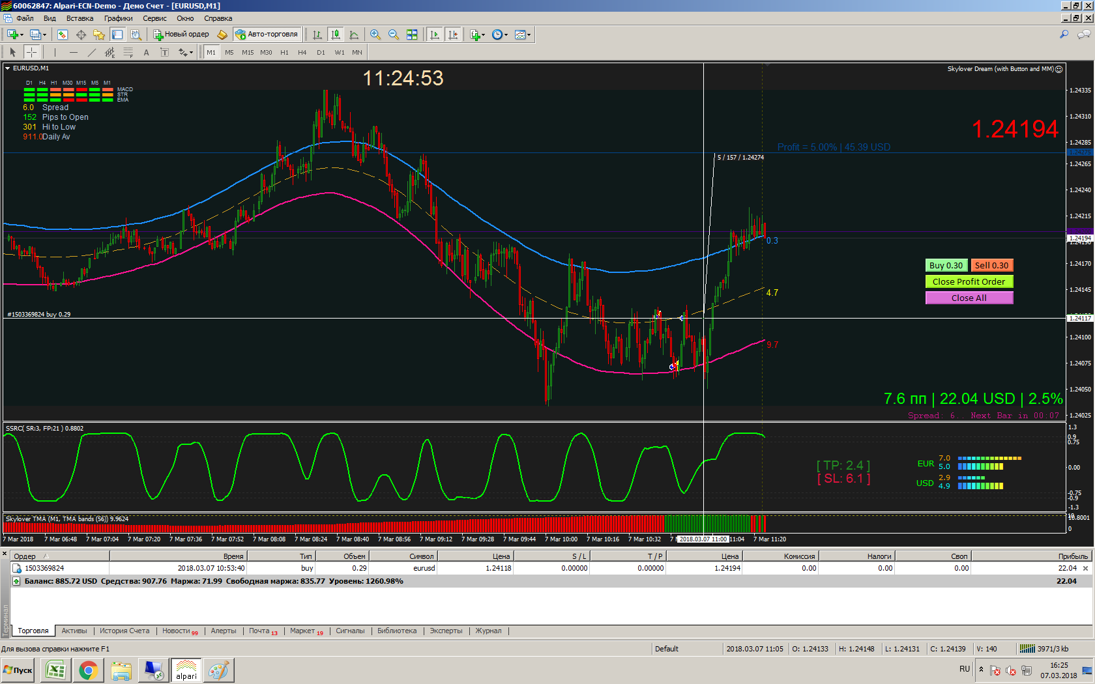Switch chart to line chart style
The height and width of the screenshot is (684, 1095).
353,35
